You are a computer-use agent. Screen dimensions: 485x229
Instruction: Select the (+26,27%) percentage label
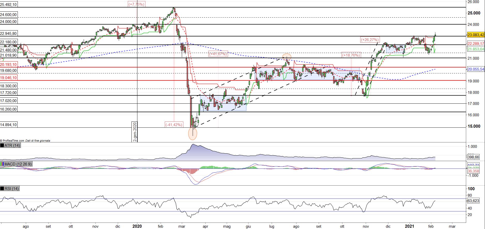(x=370, y=40)
